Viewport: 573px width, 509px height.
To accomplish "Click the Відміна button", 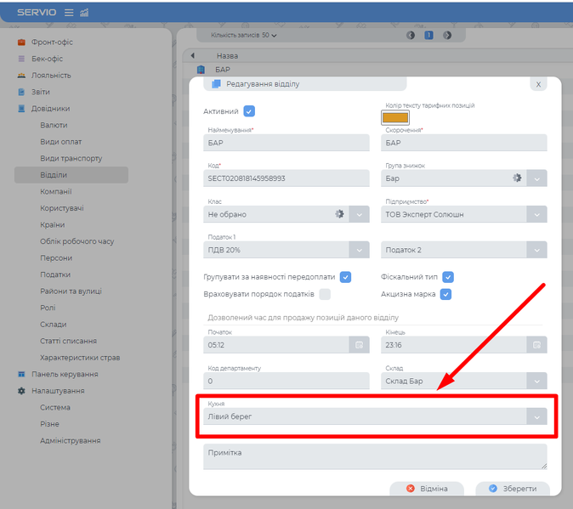I will [426, 489].
